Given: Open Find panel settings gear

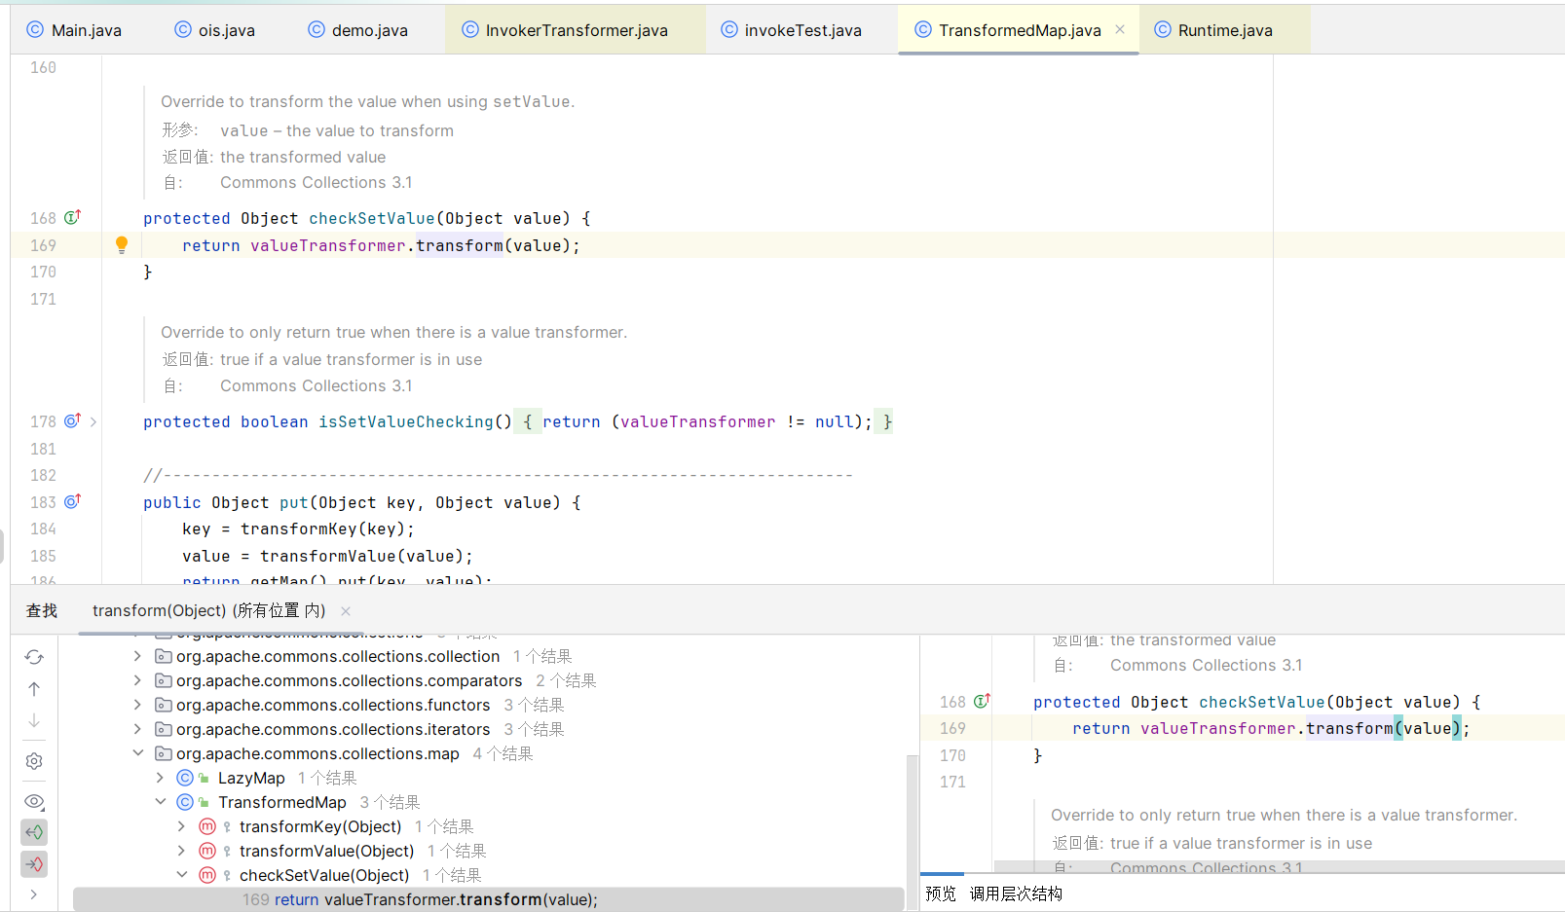Looking at the screenshot, I should pyautogui.click(x=34, y=761).
